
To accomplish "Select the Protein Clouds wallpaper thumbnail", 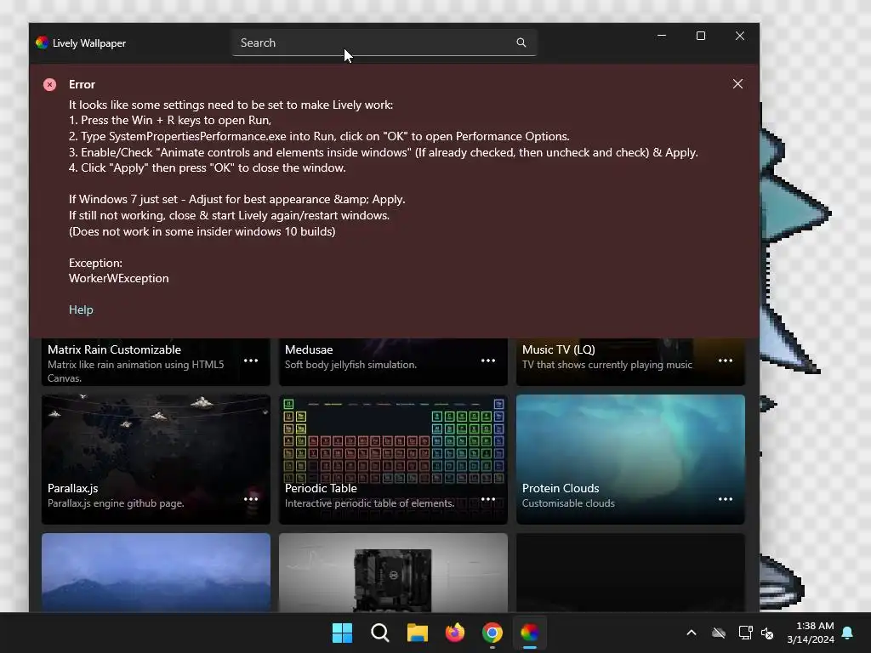I will (630, 459).
